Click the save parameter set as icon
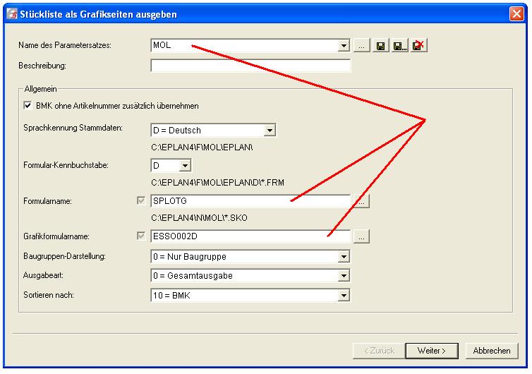 tap(399, 45)
